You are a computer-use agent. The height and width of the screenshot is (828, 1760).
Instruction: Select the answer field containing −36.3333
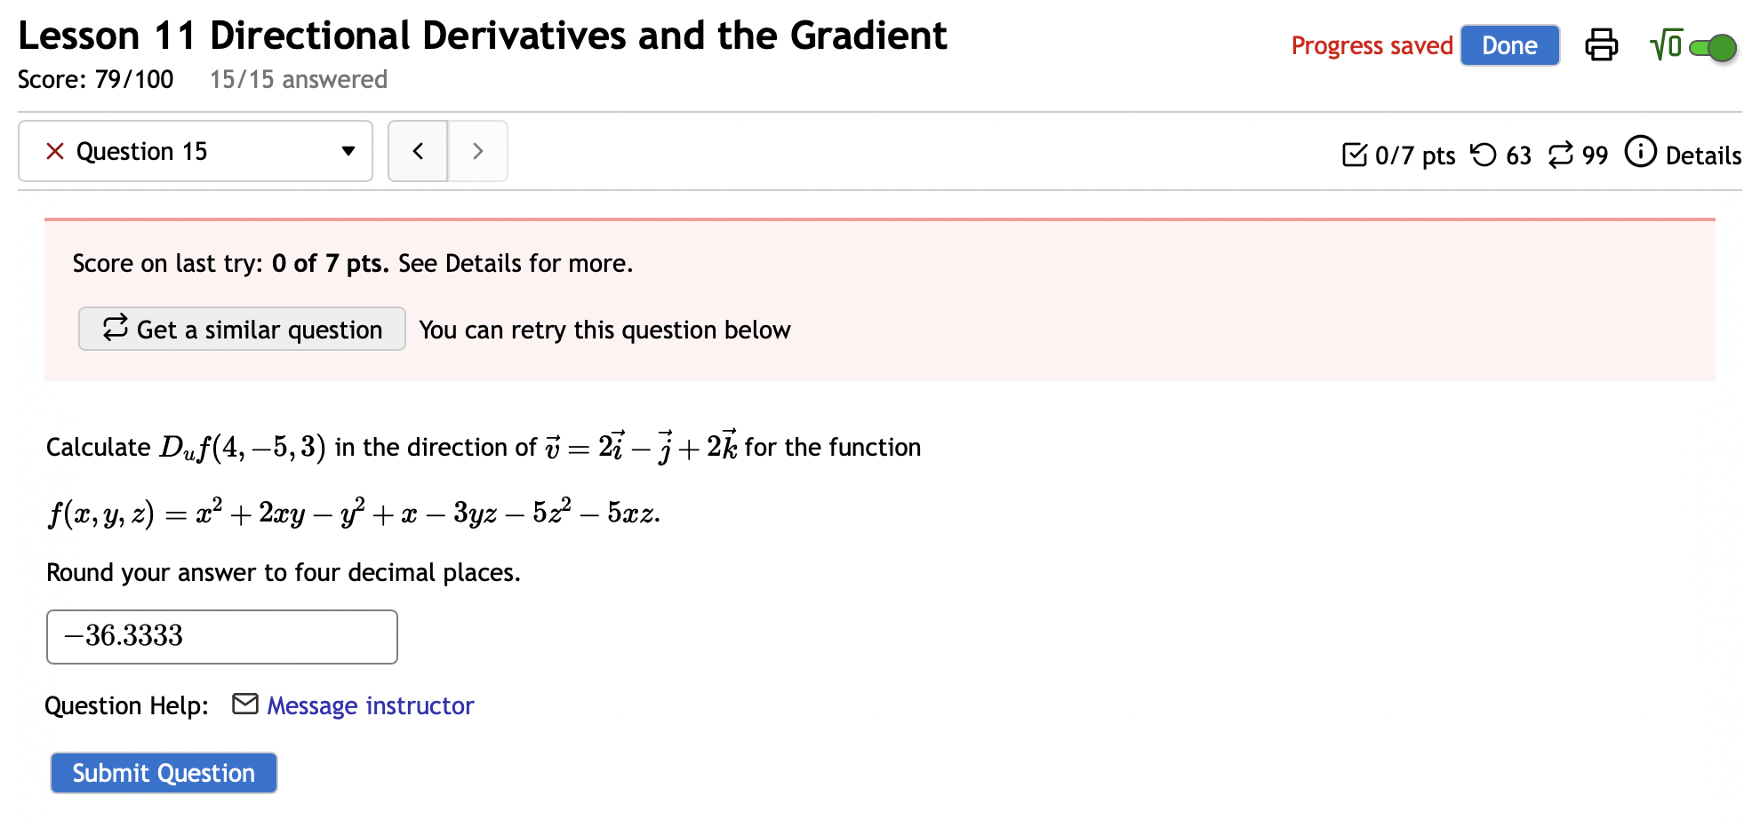click(221, 636)
